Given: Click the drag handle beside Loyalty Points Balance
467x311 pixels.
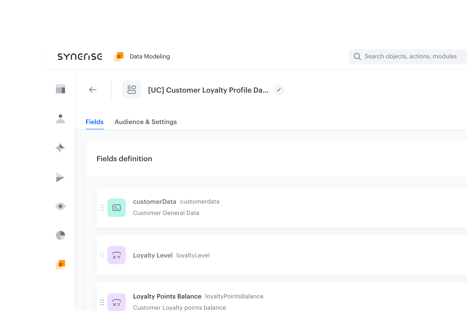Looking at the screenshot, I should coord(102,302).
